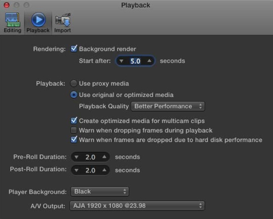Increase Pre-Roll Duration with up arrow
Image resolution: width=273 pixels, height=219 pixels.
(104, 157)
